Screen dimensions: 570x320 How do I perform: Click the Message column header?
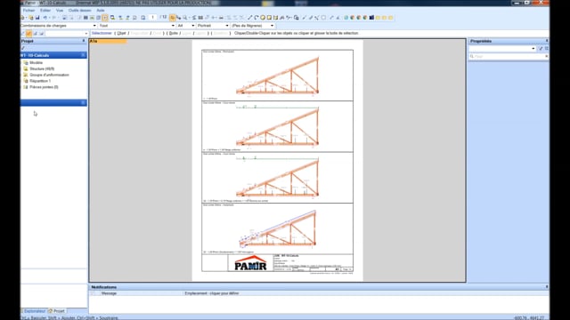point(109,293)
